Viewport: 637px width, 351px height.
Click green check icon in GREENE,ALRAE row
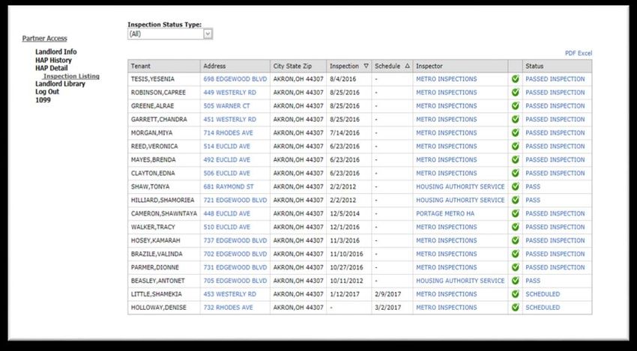(515, 106)
